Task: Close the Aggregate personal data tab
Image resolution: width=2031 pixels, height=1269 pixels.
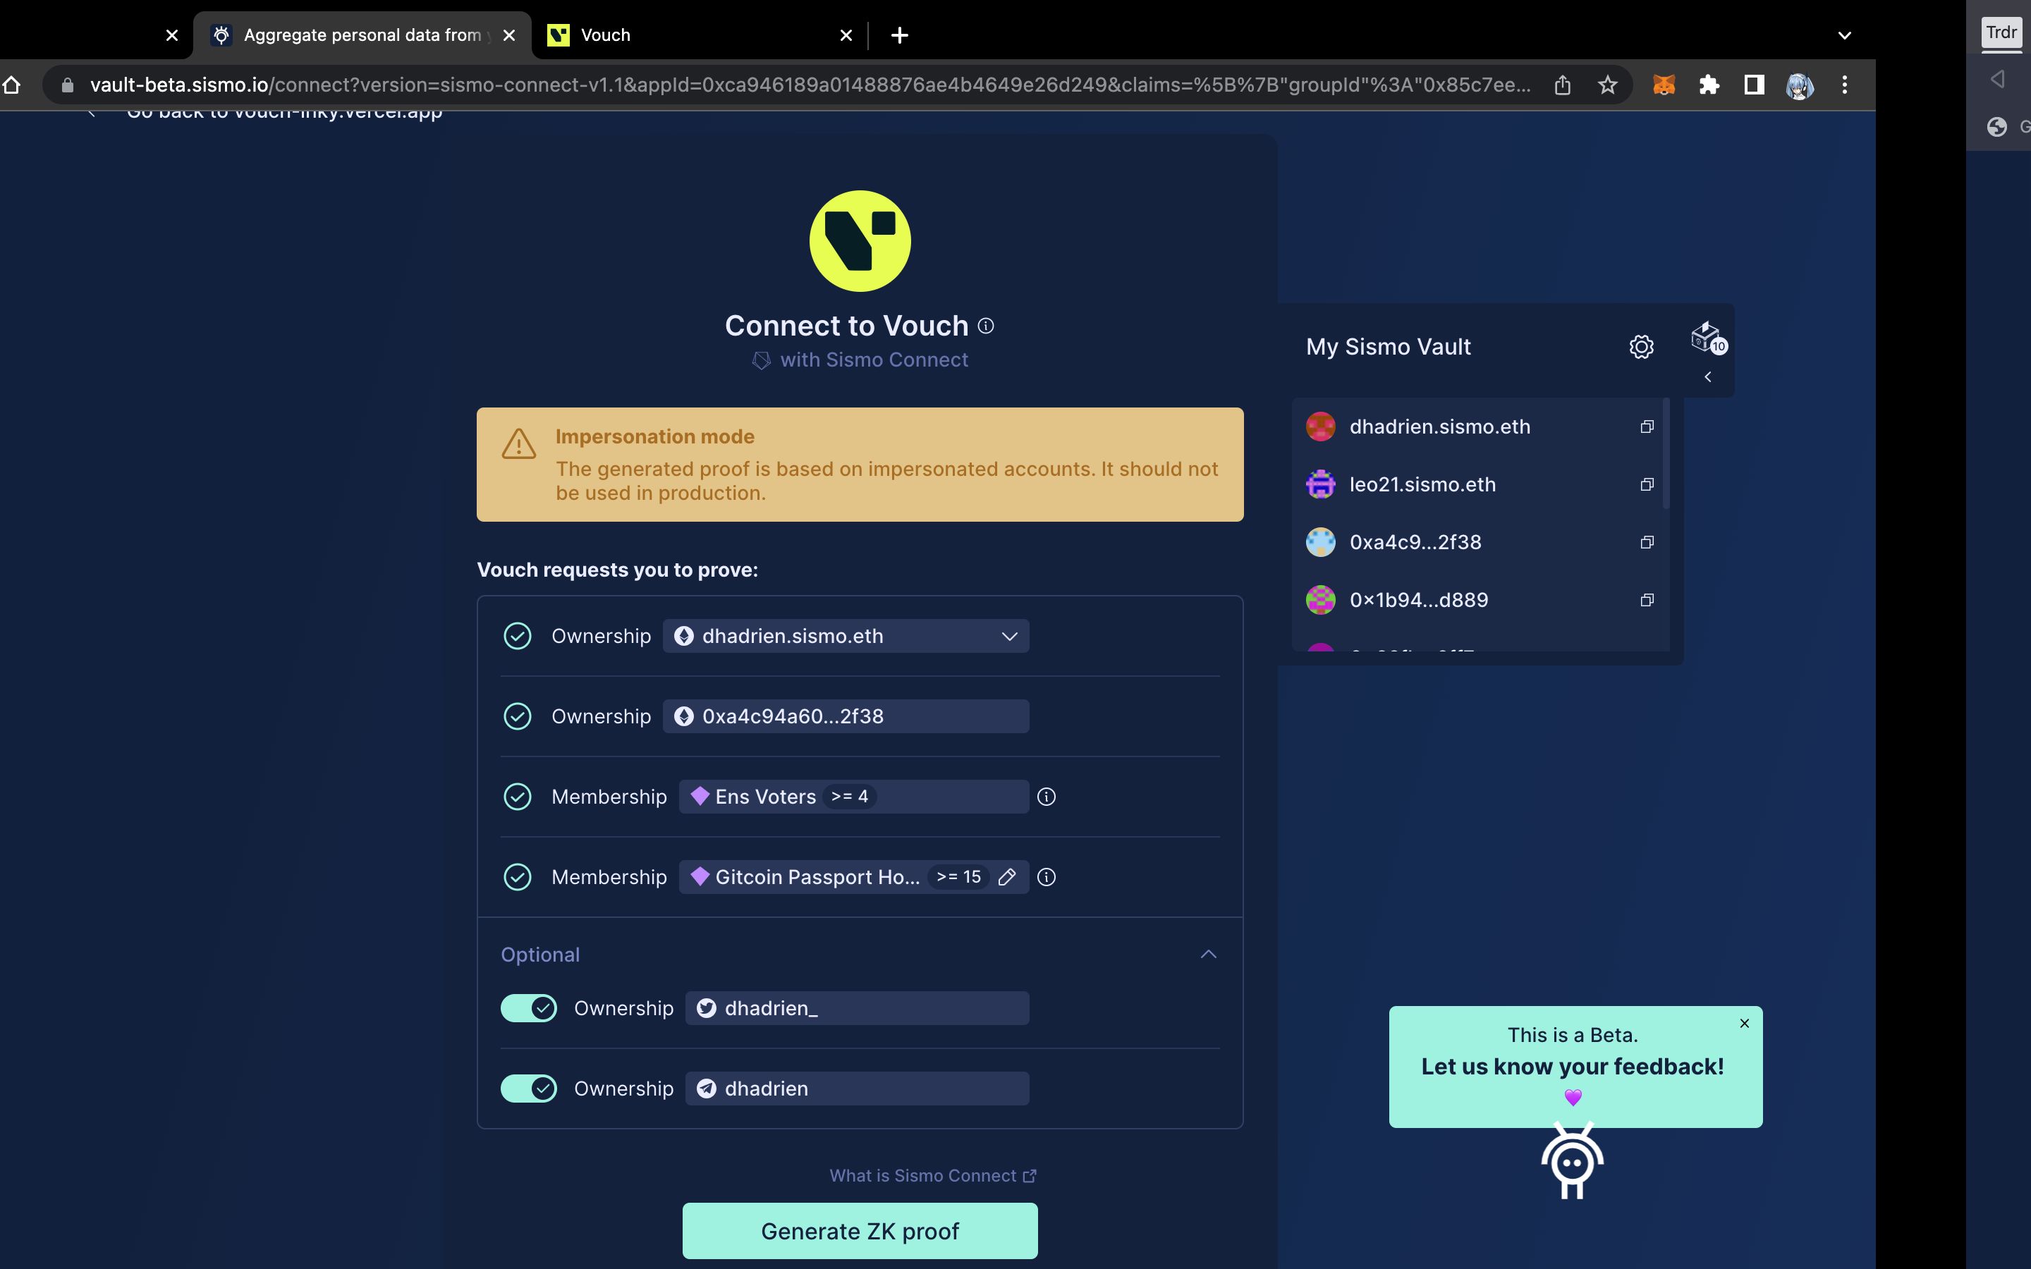Action: pos(508,35)
